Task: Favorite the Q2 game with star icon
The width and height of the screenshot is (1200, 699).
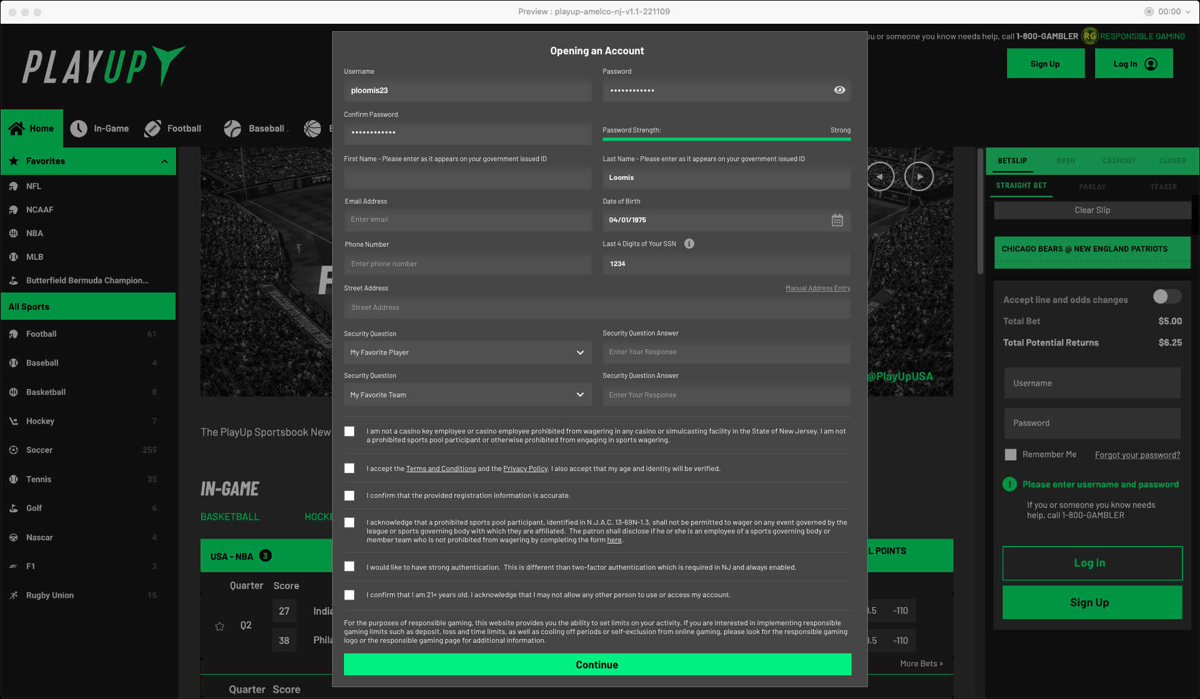Action: [x=220, y=626]
